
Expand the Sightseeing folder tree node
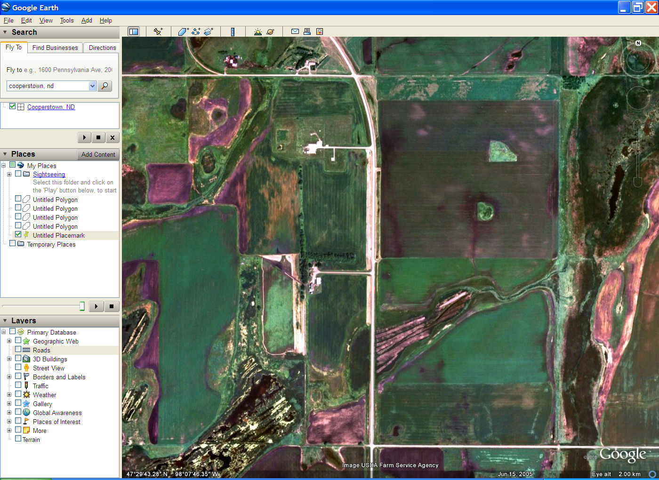(x=9, y=174)
